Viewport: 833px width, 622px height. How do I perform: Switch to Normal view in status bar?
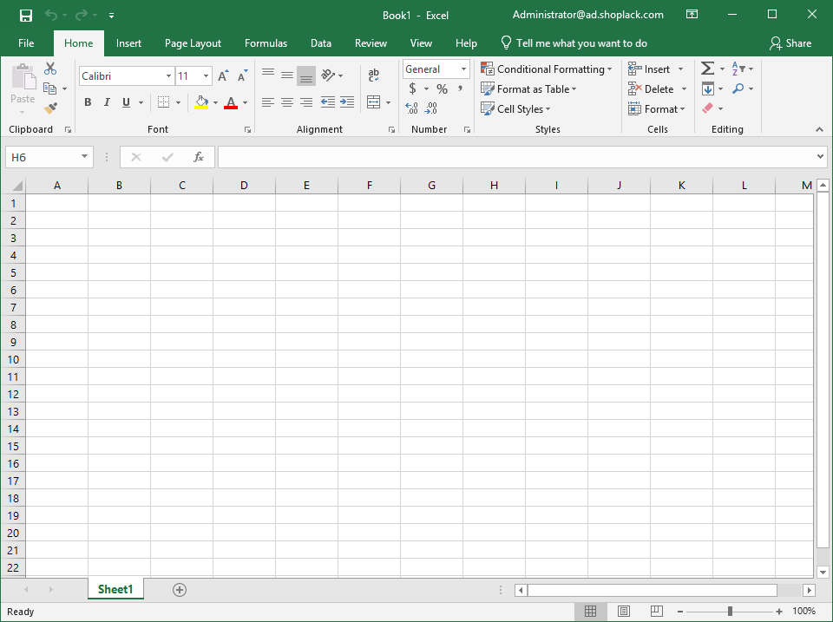point(590,612)
